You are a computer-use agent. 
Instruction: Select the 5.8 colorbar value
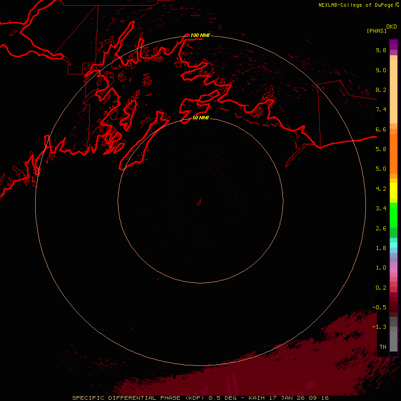(381, 149)
